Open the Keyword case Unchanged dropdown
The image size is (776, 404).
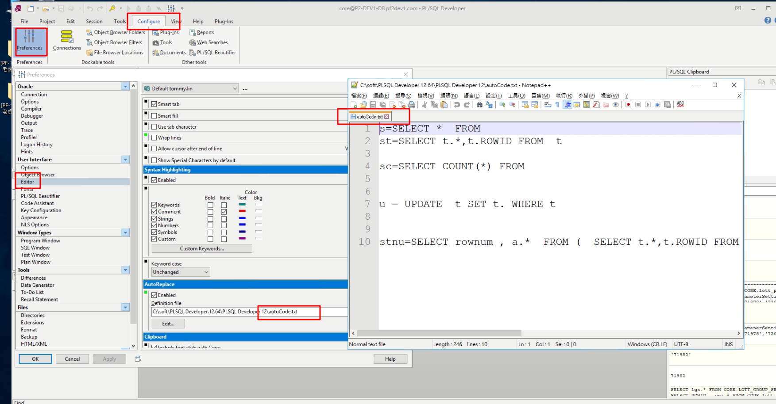click(181, 272)
